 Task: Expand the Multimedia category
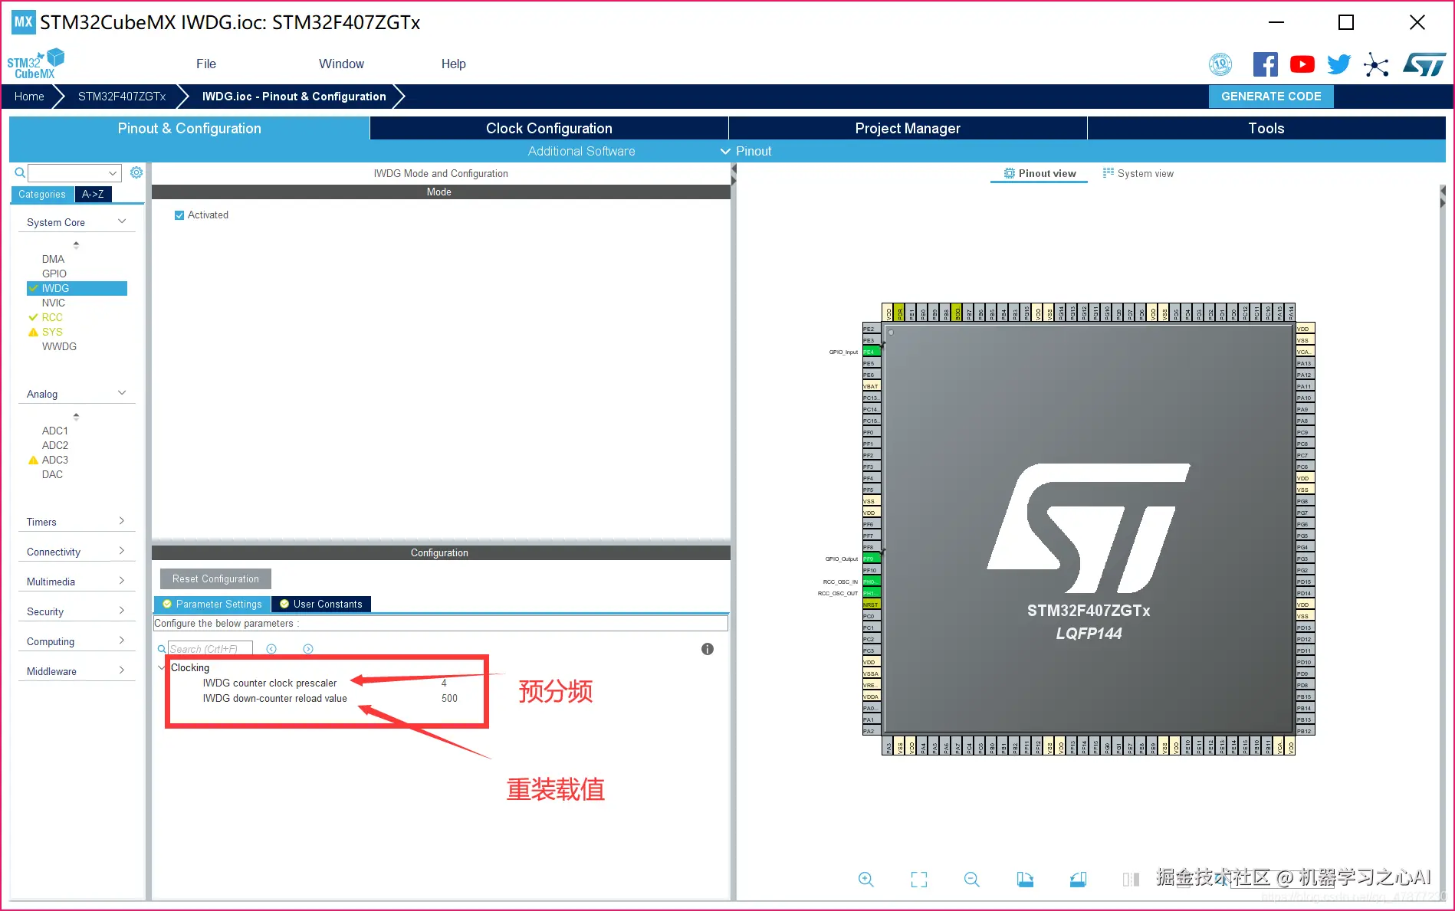click(122, 581)
